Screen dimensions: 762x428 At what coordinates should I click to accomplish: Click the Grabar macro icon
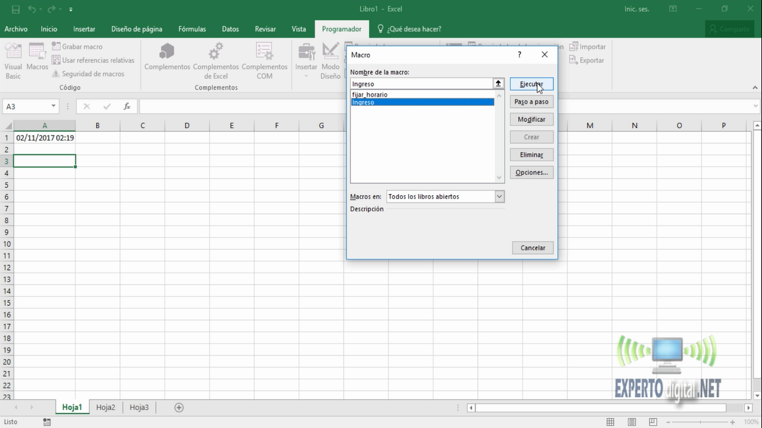(x=57, y=47)
